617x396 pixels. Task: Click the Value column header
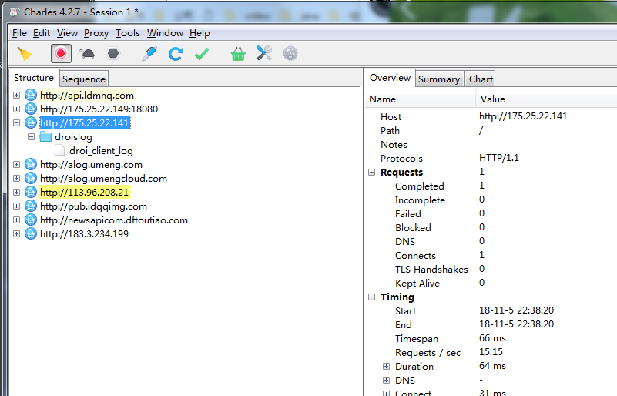coord(547,99)
